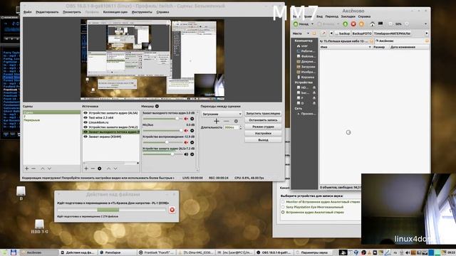The height and width of the screenshot is (256, 456).
Task: Click Остановить запись button
Action: (x=263, y=120)
